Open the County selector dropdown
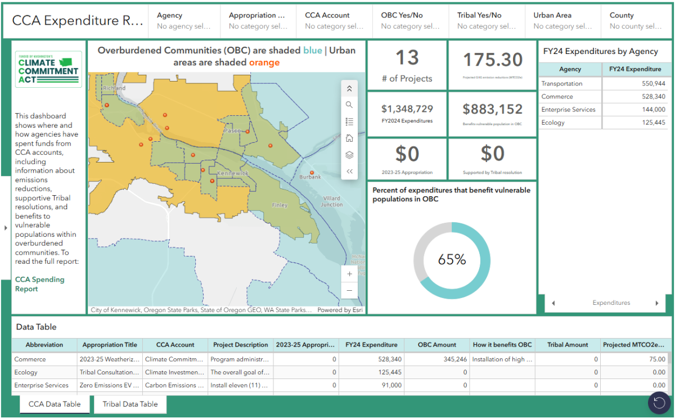Image resolution: width=675 pixels, height=419 pixels. coord(635,21)
